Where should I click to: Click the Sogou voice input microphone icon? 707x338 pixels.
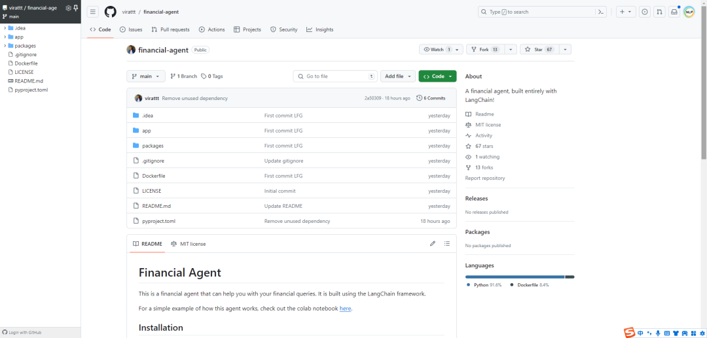[659, 333]
